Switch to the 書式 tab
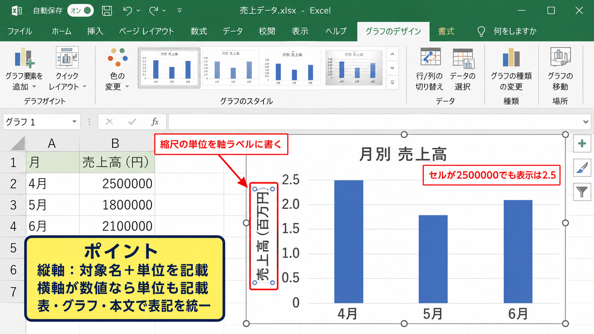 pyautogui.click(x=446, y=31)
